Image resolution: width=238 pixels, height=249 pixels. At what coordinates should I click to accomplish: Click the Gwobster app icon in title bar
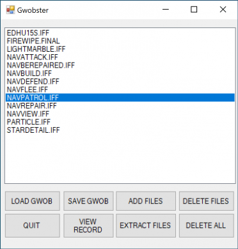10,10
